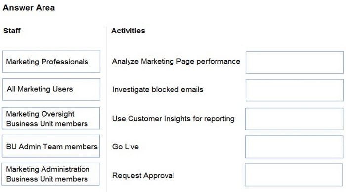Click empty box beside Analyze Marketing Page performance
This screenshot has width=346, height=192.
[295, 63]
